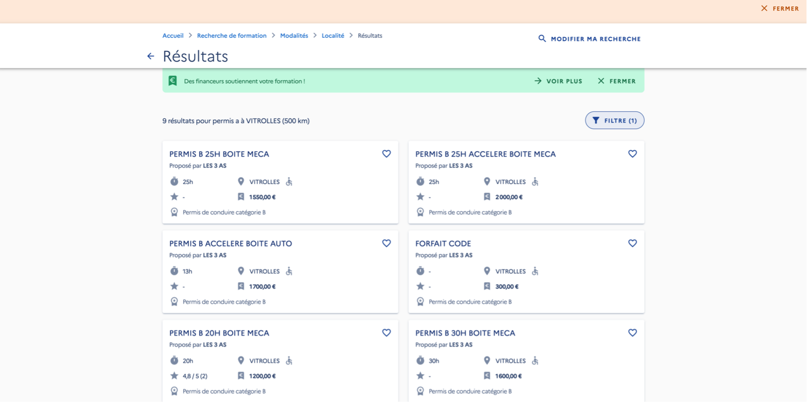Viewport: 809px width, 403px height.
Task: Favorite the PERMIS B 25H BOITE MECA course
Action: pyautogui.click(x=386, y=154)
